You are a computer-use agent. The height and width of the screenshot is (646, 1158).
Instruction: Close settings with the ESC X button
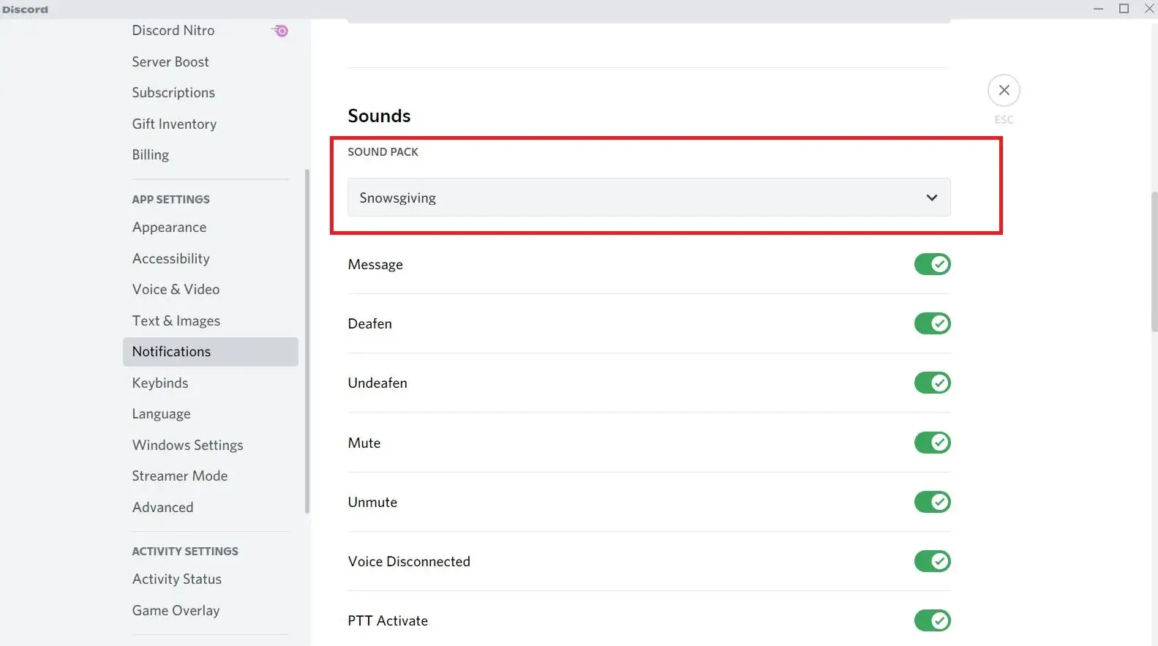coord(1004,90)
